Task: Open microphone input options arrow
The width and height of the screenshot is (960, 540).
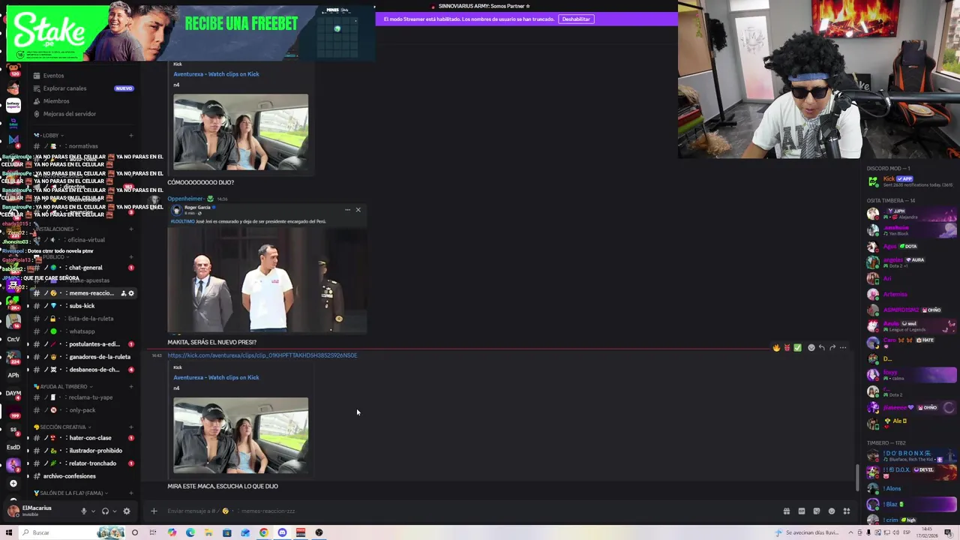Action: click(93, 511)
